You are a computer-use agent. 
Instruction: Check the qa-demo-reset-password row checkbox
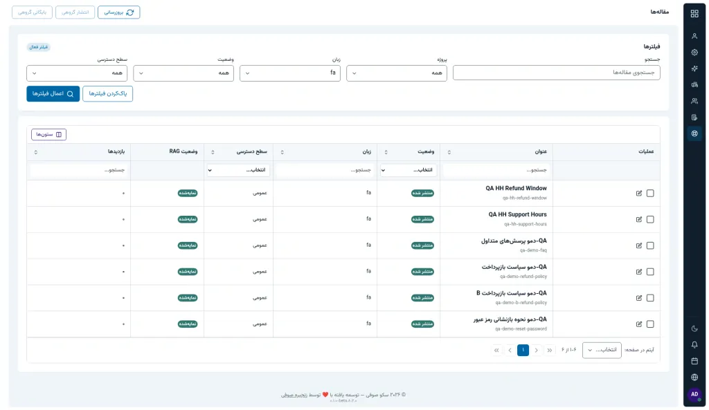pos(650,324)
